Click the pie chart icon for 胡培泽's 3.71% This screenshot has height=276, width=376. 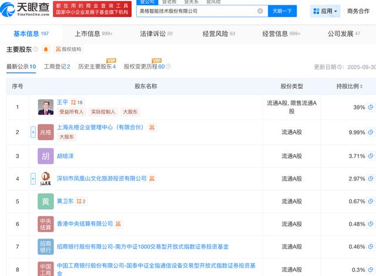[371, 156]
